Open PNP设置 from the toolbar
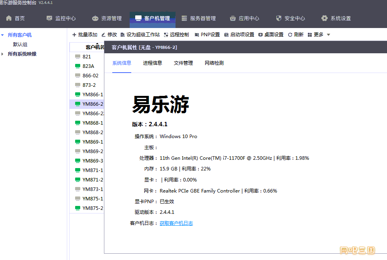Image resolution: width=387 pixels, height=260 pixels. click(x=207, y=35)
